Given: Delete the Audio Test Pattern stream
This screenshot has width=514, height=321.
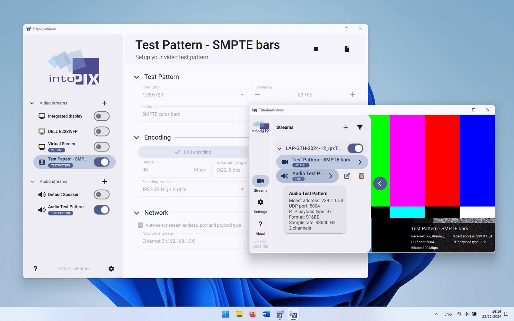Looking at the screenshot, I should 361,176.
